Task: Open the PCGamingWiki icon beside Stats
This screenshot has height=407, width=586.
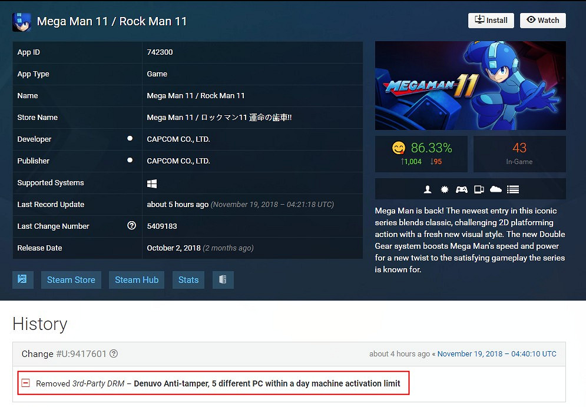Action: (223, 280)
